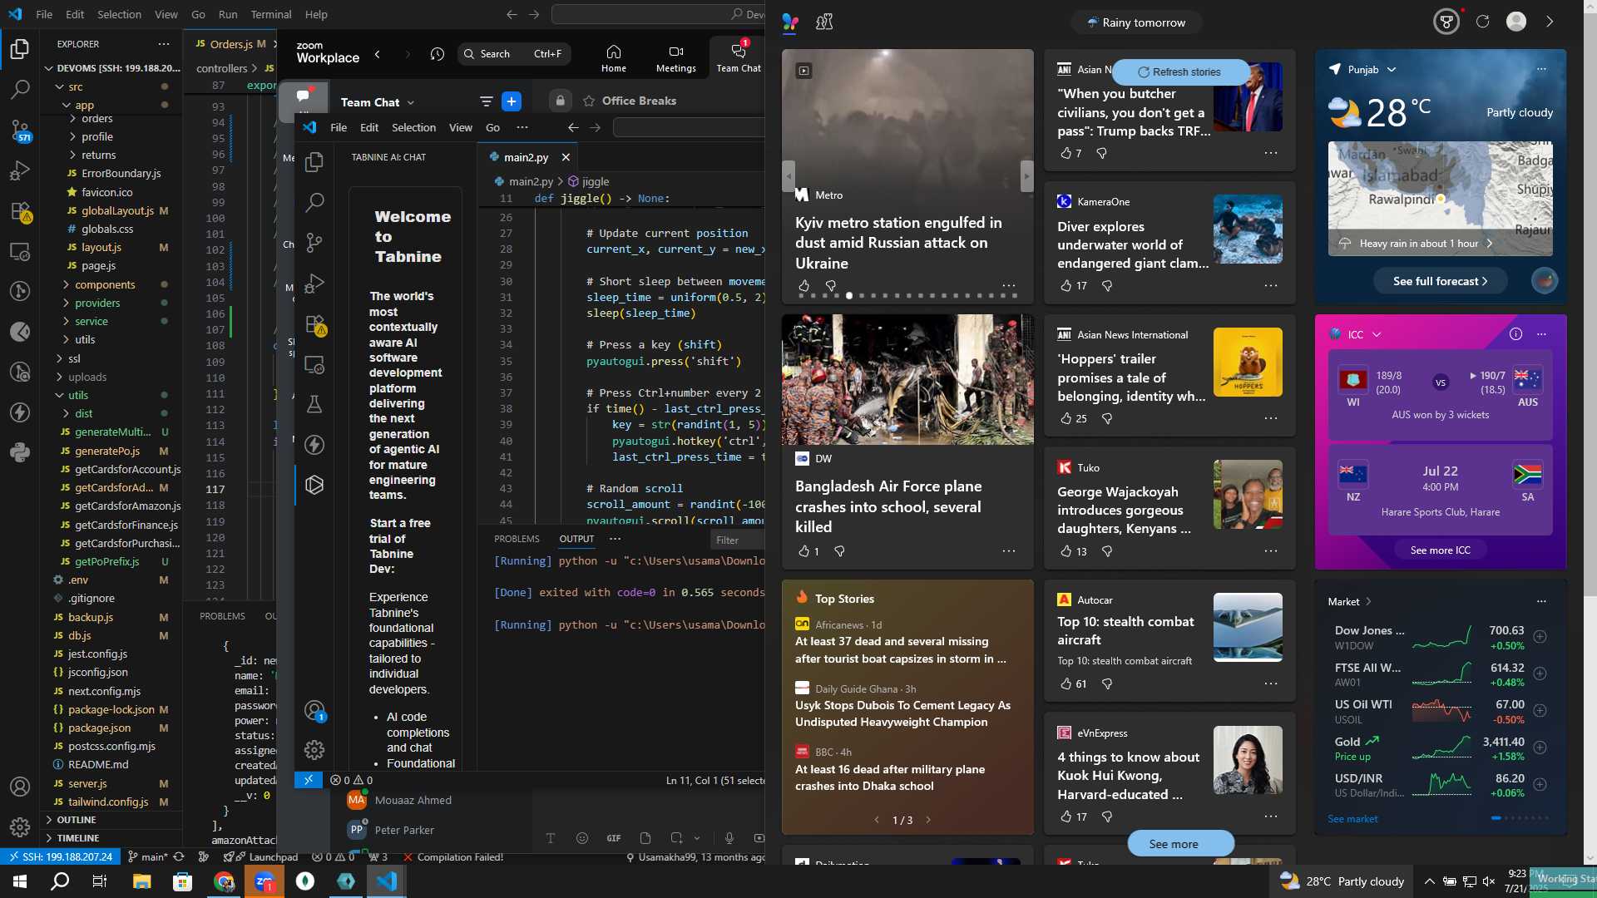Click the microphone icon in Zoom chat toolbar
The height and width of the screenshot is (898, 1597).
[x=729, y=838]
